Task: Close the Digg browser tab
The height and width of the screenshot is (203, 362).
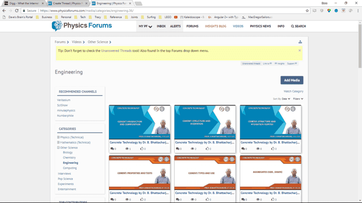Action: [x=43, y=4]
